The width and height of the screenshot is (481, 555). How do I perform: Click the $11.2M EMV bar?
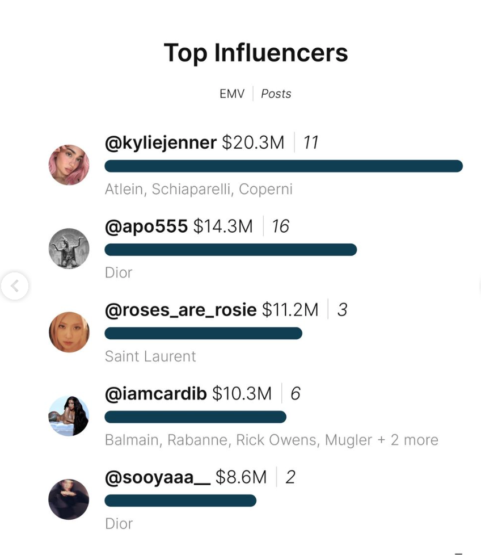pyautogui.click(x=204, y=334)
